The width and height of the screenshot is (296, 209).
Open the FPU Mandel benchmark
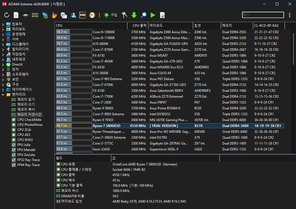click(x=26, y=150)
